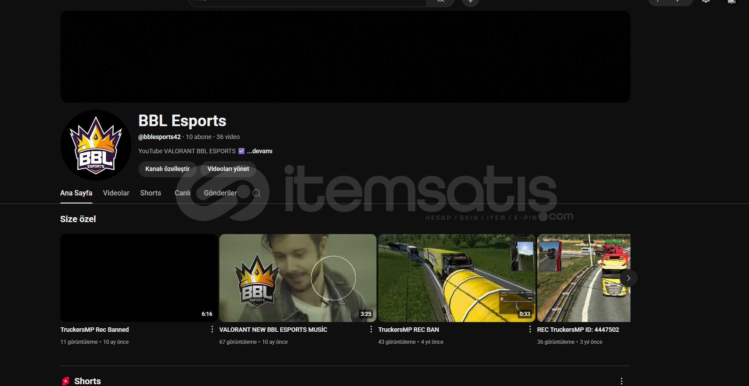Open the TruckersMP REC BAN video title
This screenshot has height=386, width=749.
(408, 330)
